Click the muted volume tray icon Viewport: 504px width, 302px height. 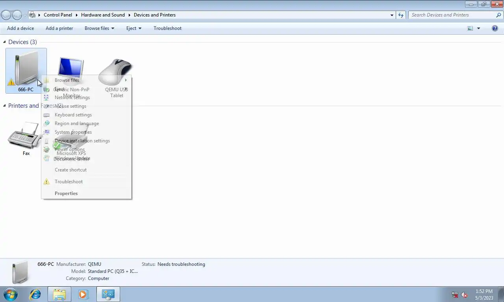(465, 295)
